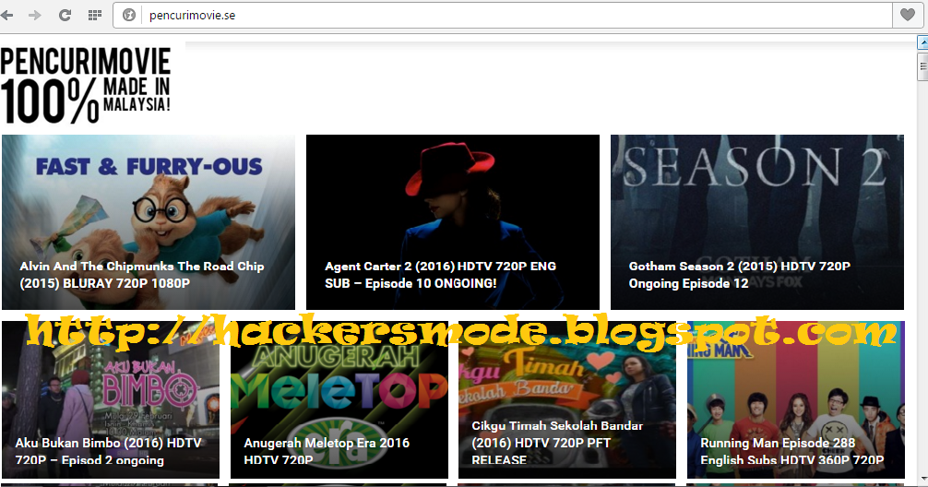928x487 pixels.
Task: Click the scrollbar up arrow
Action: pyautogui.click(x=922, y=42)
